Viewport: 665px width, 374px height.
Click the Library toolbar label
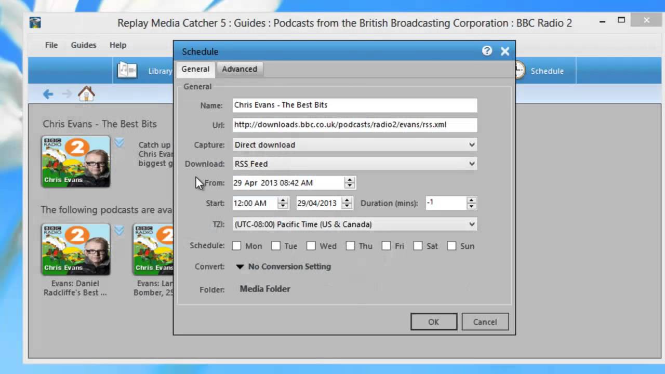160,71
